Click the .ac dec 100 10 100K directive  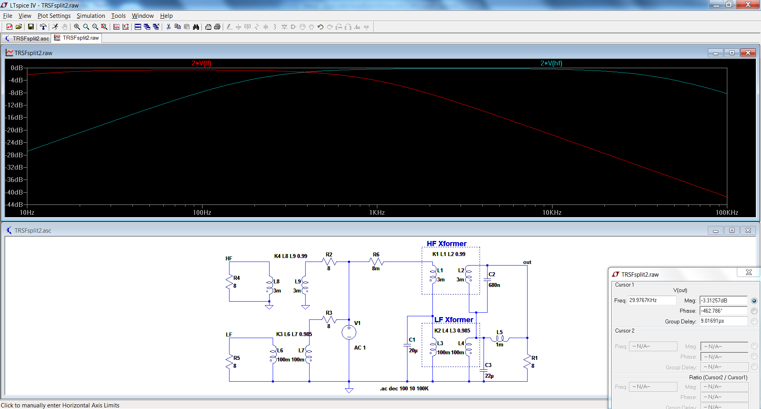404,388
